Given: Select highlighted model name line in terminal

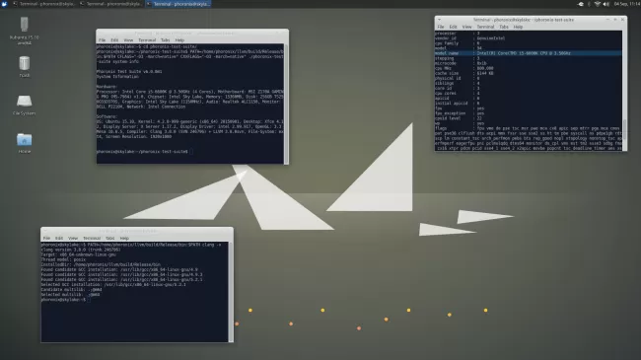Looking at the screenshot, I should coord(528,53).
